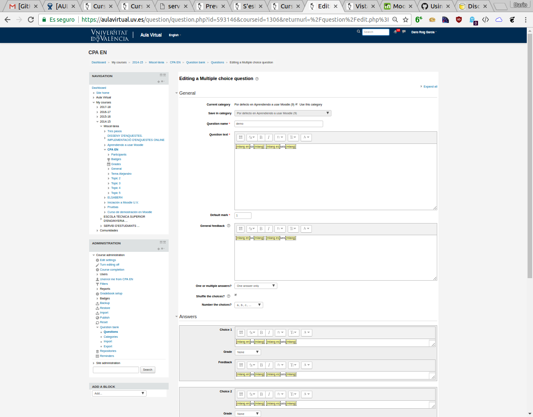The image size is (533, 417).
Task: Open Add a block dropdown
Action: click(119, 393)
